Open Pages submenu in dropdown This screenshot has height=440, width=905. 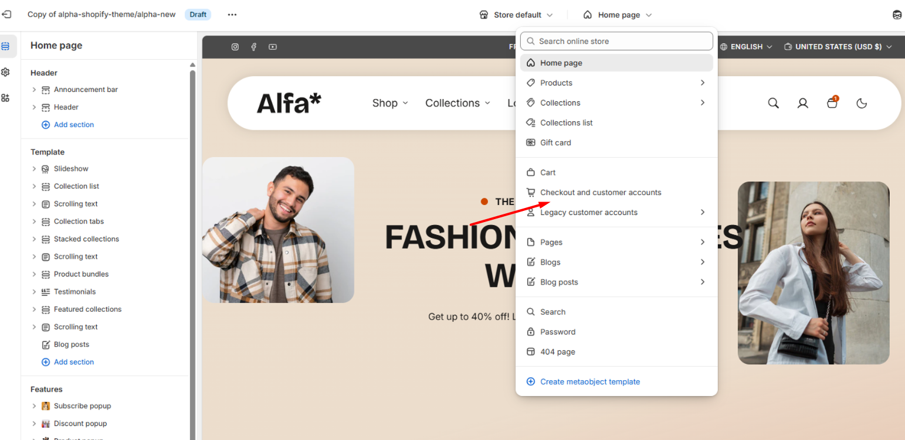tap(616, 242)
